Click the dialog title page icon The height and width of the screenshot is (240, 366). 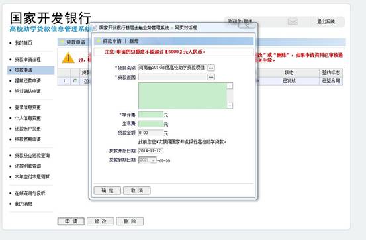coord(95,28)
